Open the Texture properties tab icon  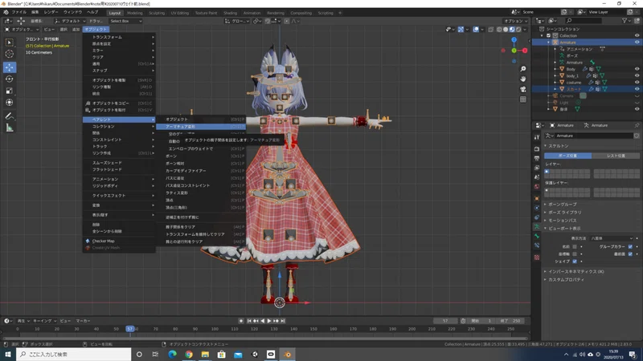pos(537,258)
